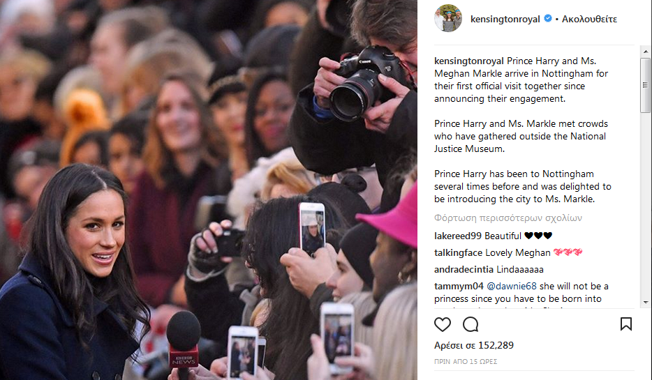Click the @dawnie68 mention link
The width and height of the screenshot is (652, 380).
pyautogui.click(x=512, y=287)
